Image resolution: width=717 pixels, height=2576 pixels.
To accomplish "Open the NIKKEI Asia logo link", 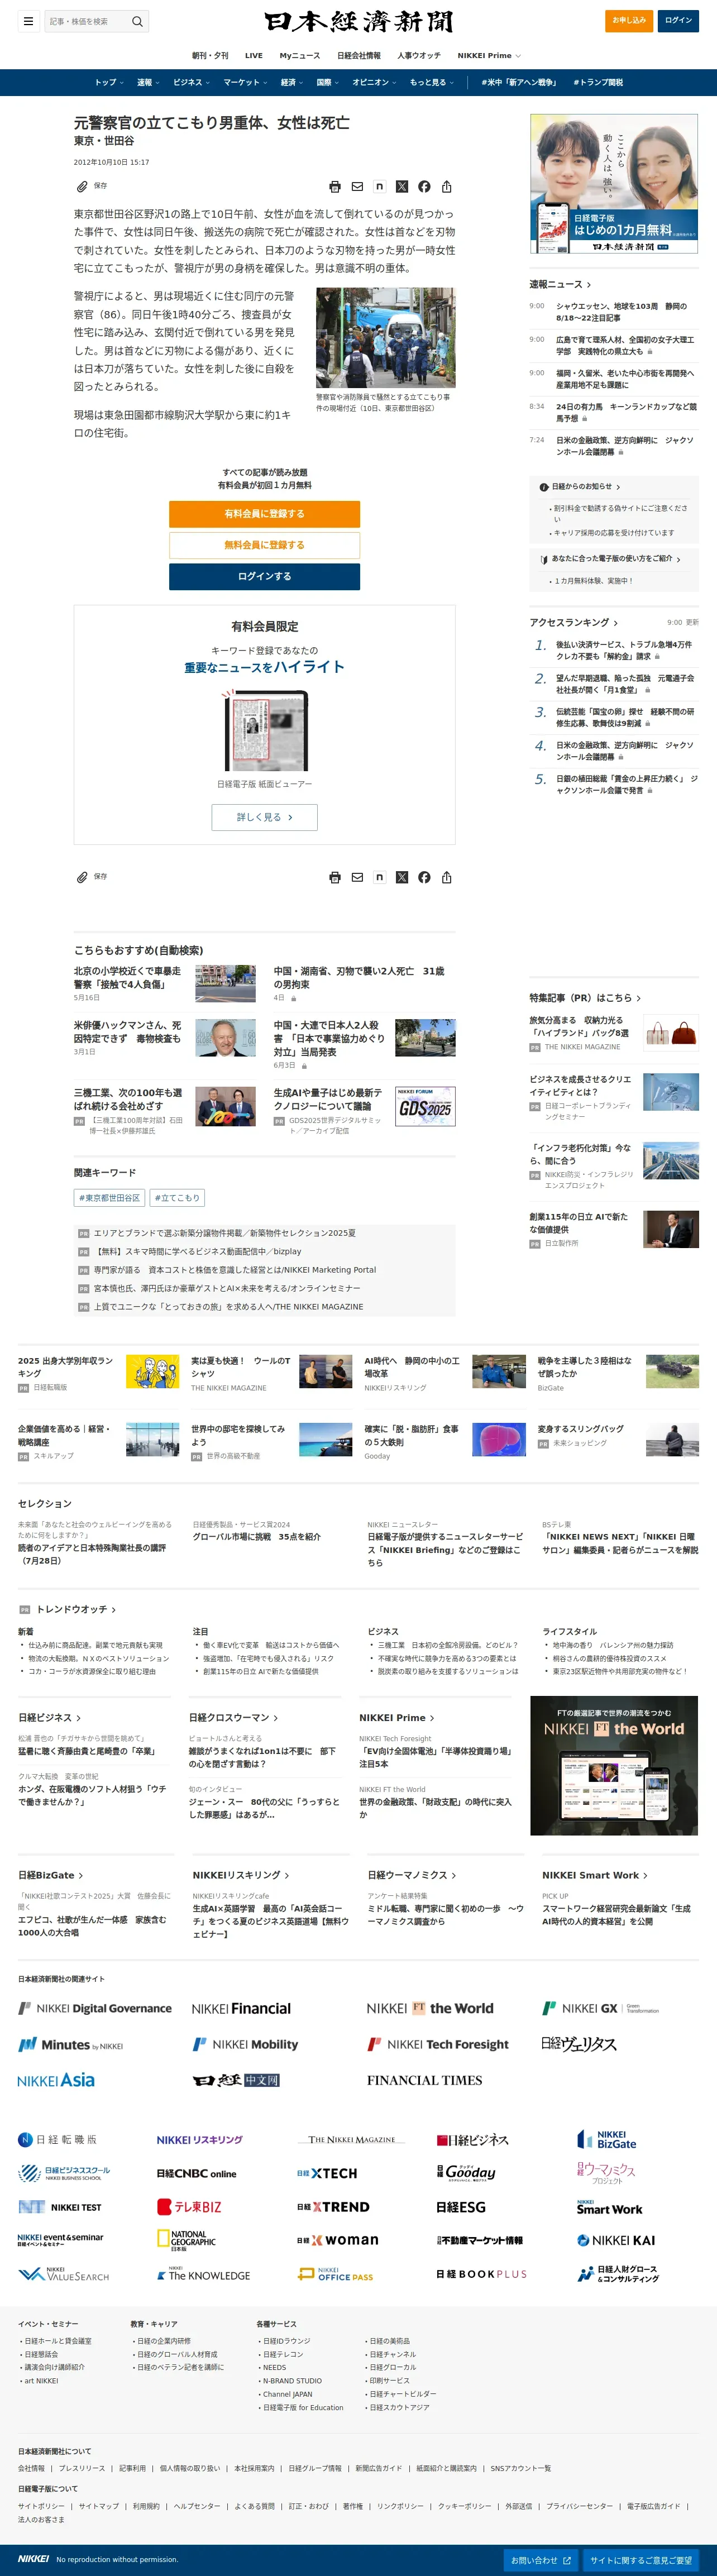I will [56, 2080].
